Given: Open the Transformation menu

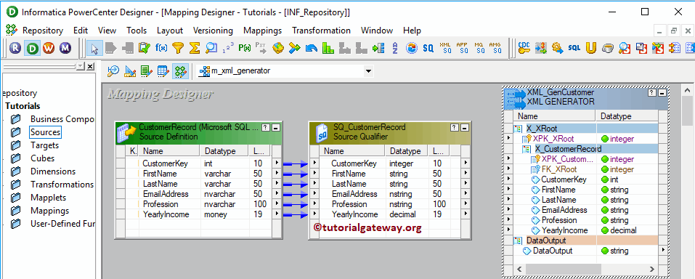Looking at the screenshot, I should coord(321,31).
